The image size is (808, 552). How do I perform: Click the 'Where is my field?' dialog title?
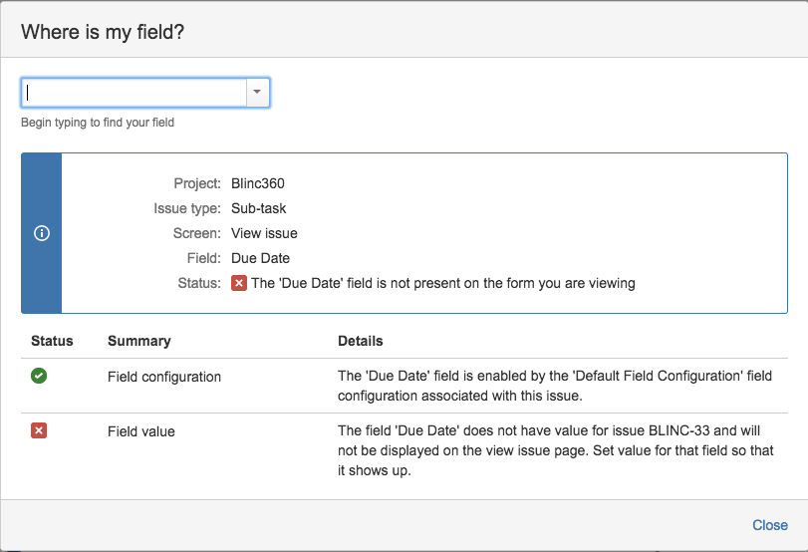(103, 32)
